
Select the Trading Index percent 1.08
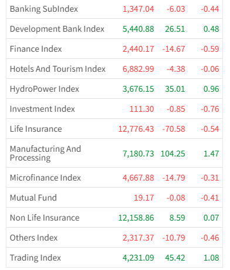[211, 258]
